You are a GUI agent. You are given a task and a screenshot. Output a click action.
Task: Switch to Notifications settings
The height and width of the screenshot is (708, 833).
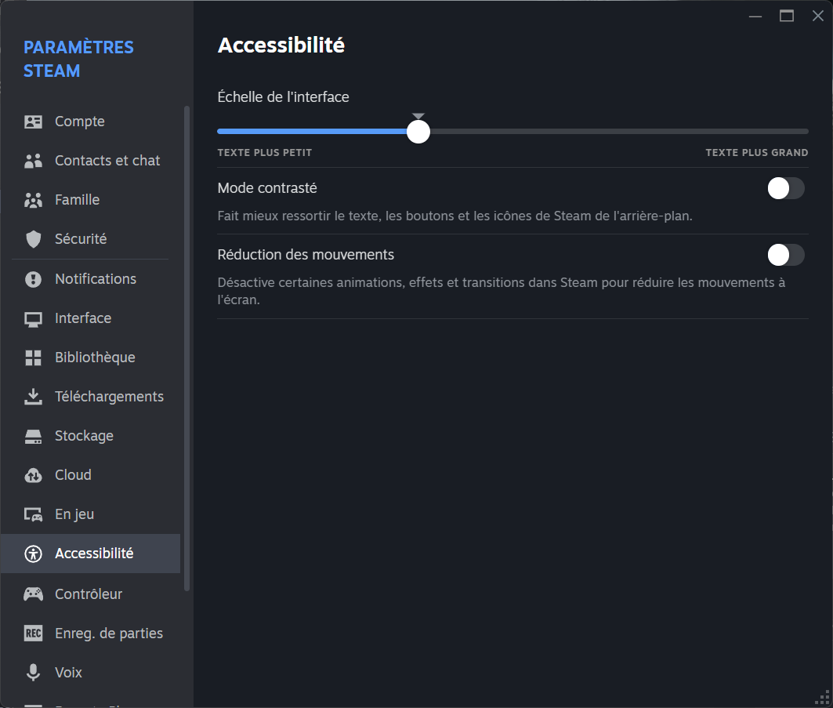click(x=90, y=279)
